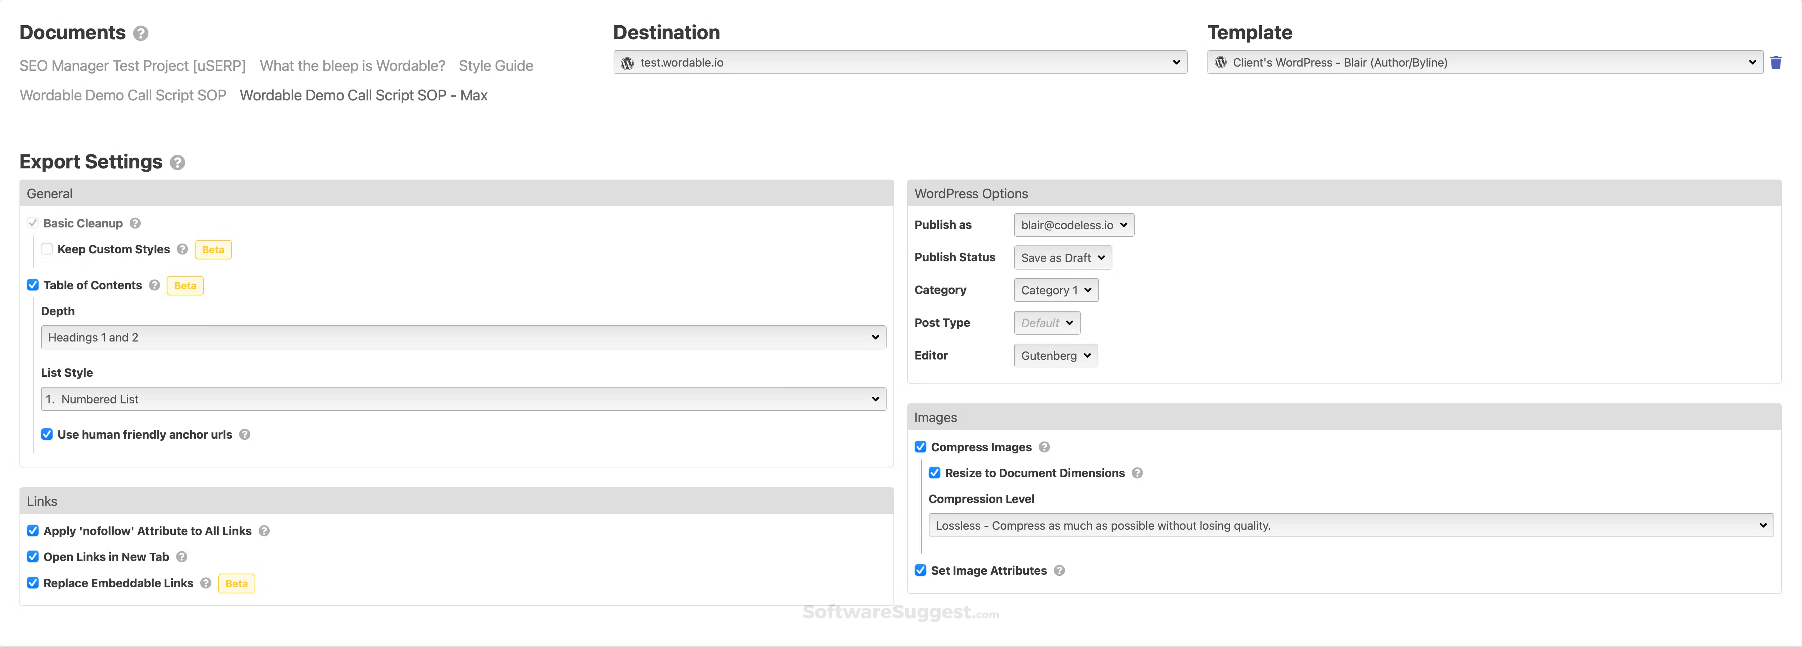The height and width of the screenshot is (647, 1802).
Task: Click help icon beside Open Links in New Tab
Action: click(x=182, y=557)
